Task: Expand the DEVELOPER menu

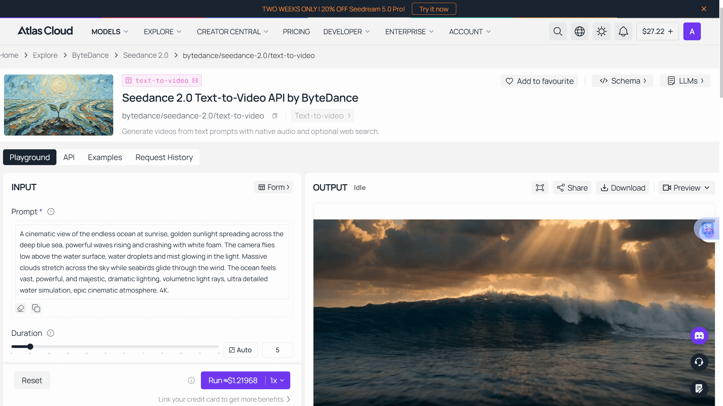Action: pos(346,32)
